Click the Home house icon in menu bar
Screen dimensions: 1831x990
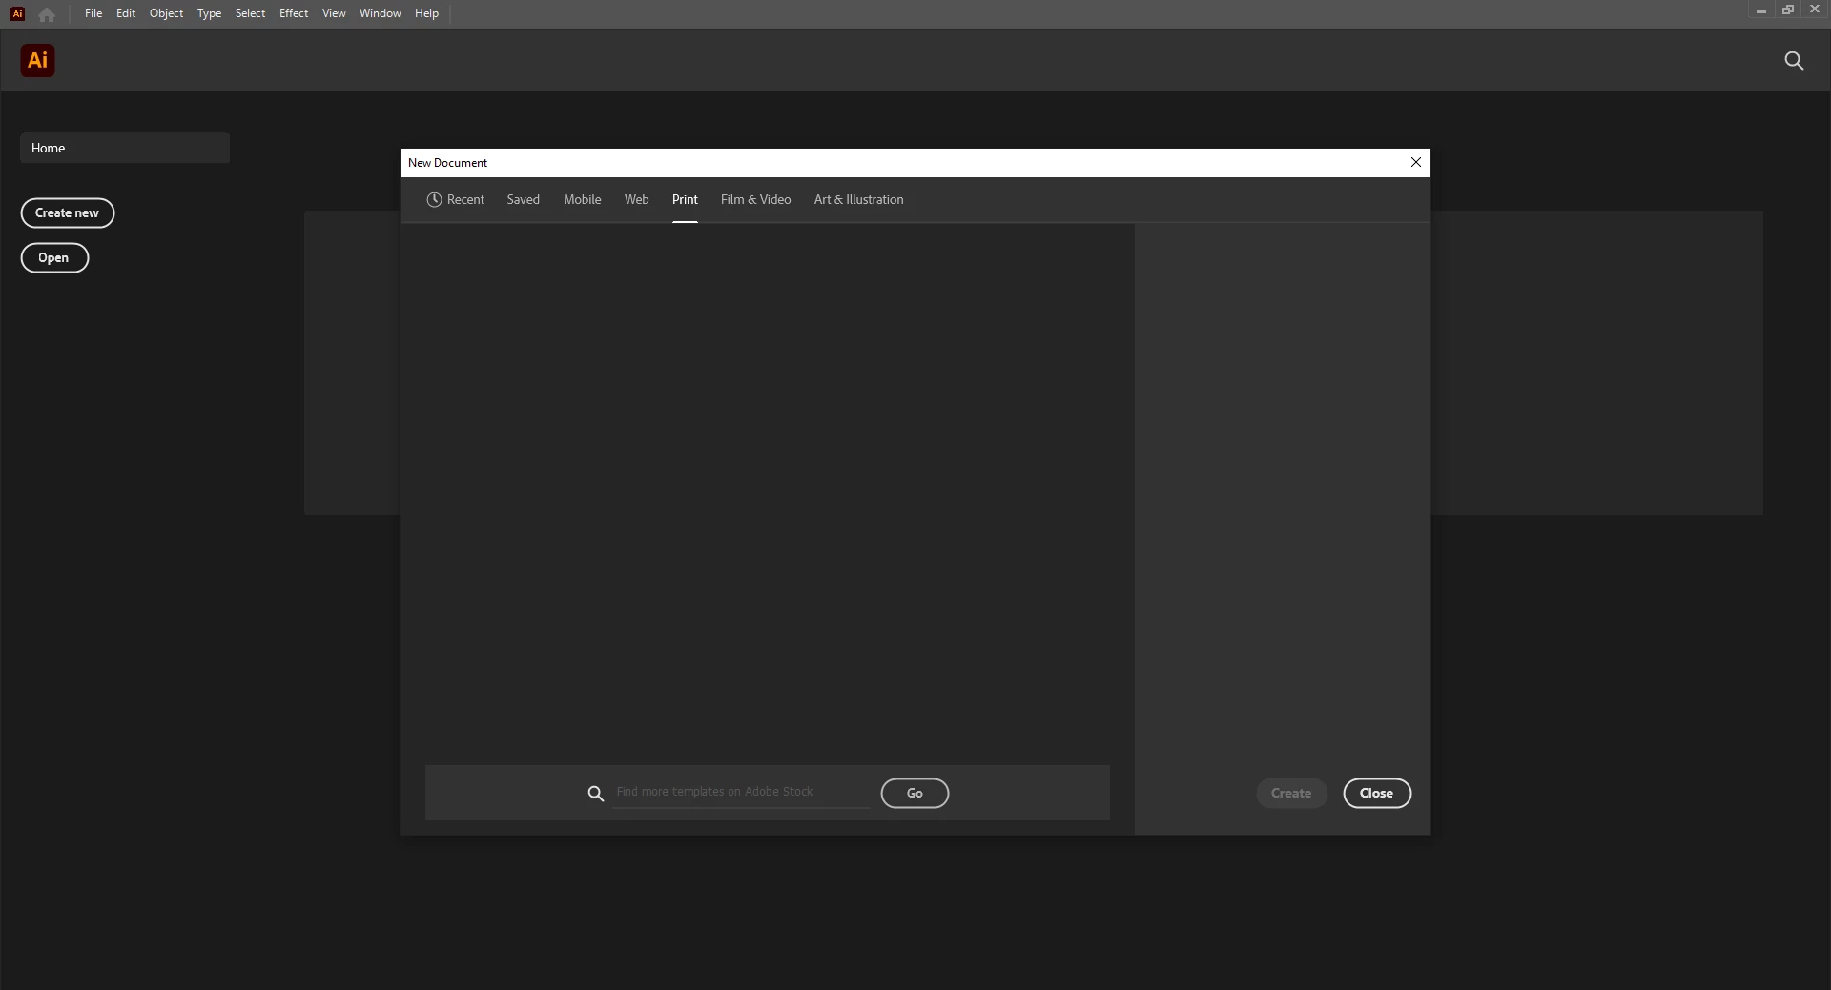coord(47,14)
